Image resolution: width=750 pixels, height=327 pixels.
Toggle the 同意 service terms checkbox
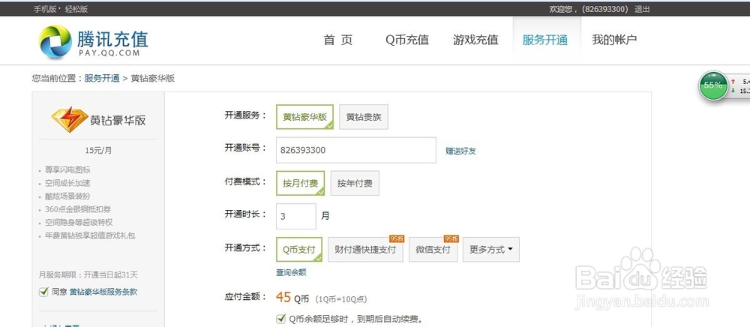43,292
